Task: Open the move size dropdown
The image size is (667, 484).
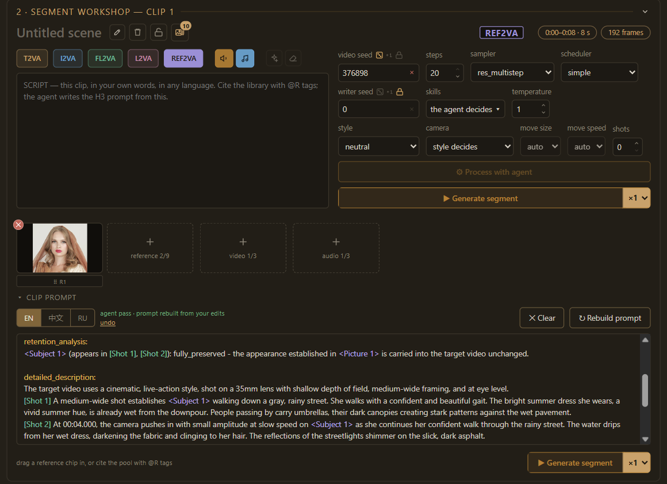Action: coord(540,147)
